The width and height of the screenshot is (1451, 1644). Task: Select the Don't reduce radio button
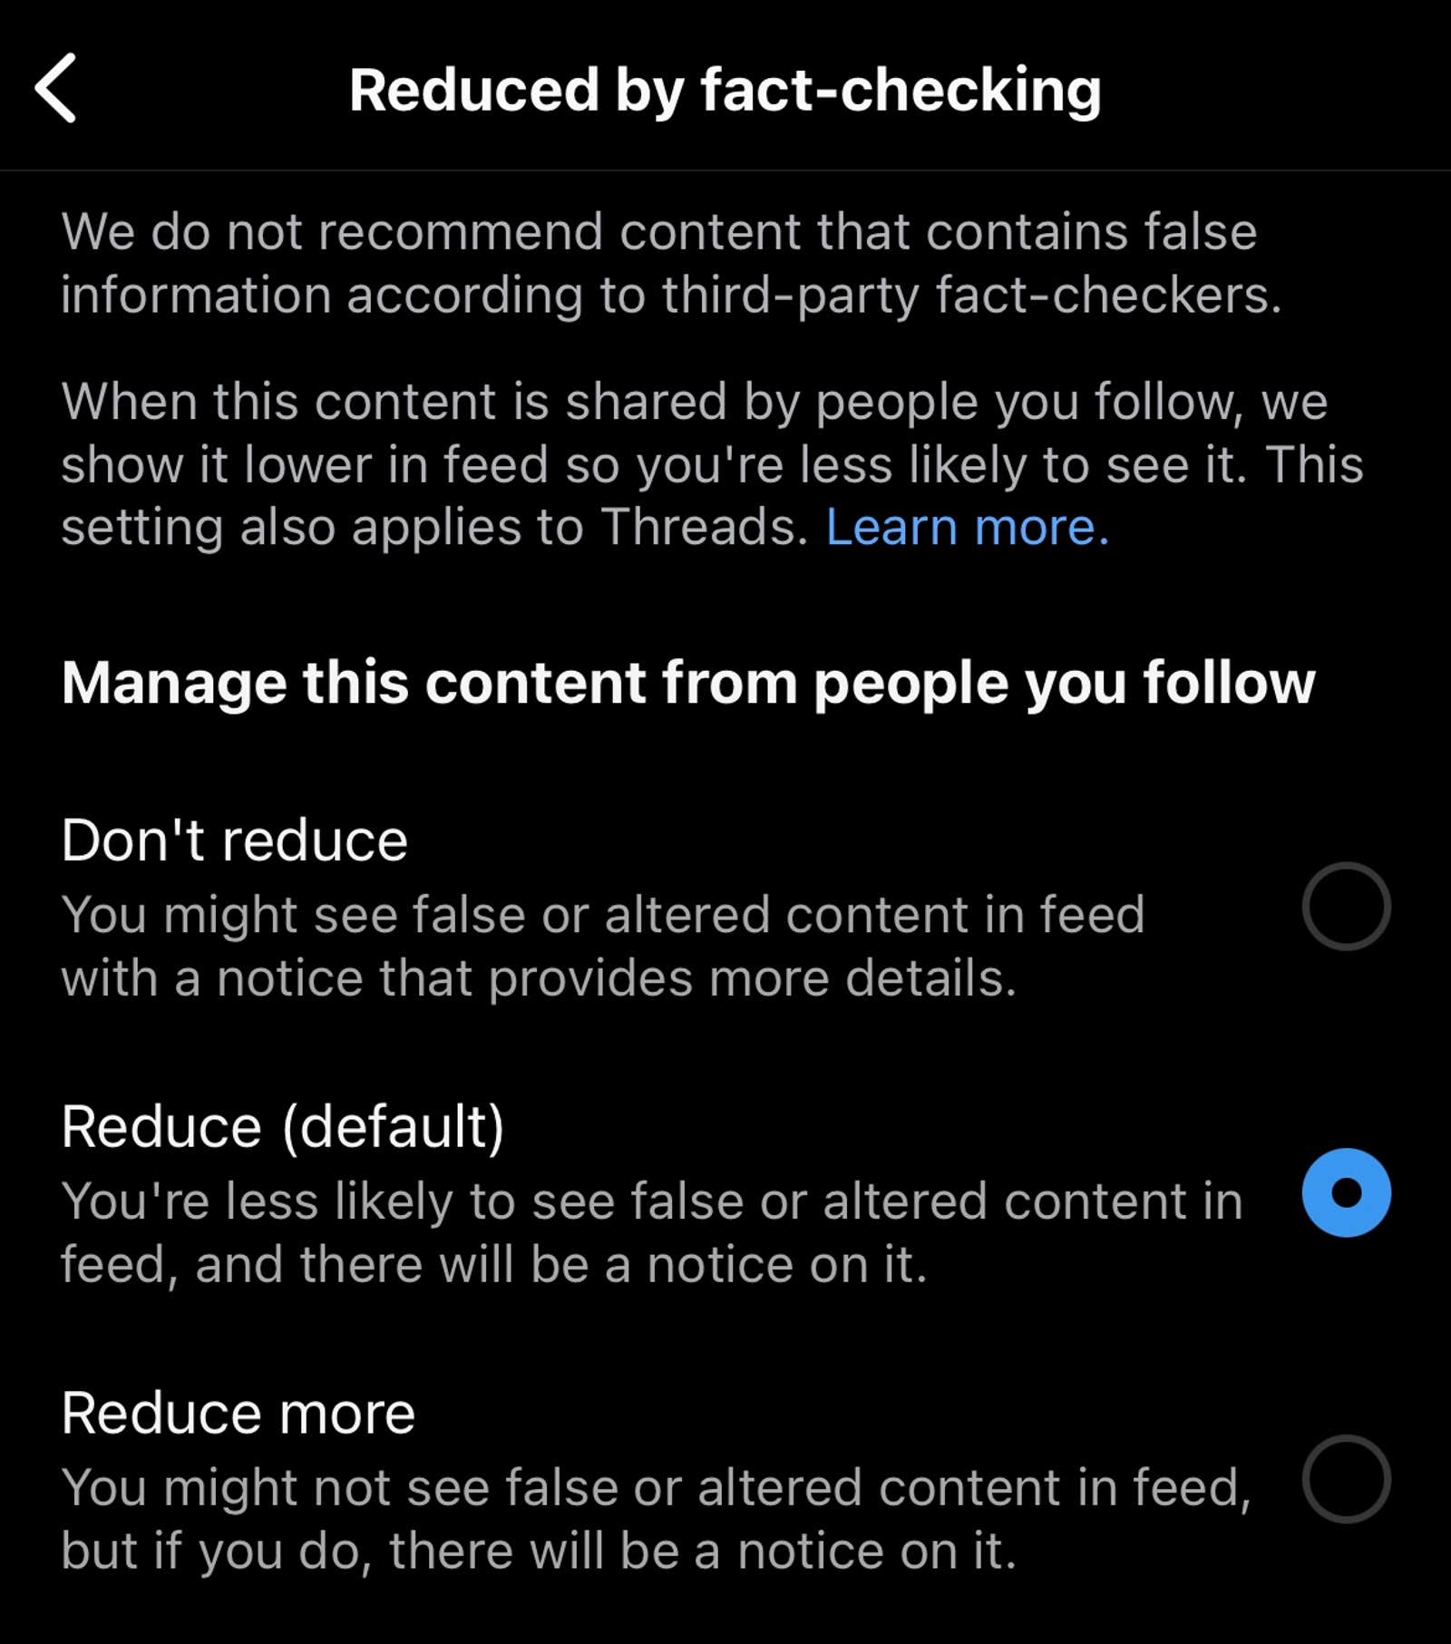click(1346, 906)
